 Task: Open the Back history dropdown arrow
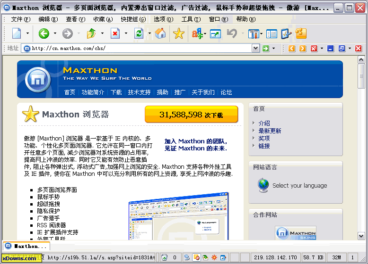tap(55, 33)
